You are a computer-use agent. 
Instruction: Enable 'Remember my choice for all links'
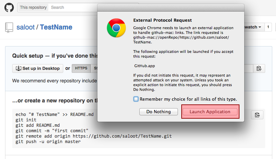136,99
